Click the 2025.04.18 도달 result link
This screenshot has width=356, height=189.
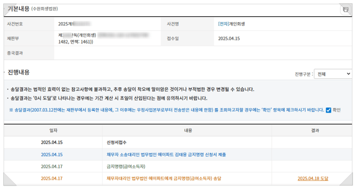click(313, 178)
